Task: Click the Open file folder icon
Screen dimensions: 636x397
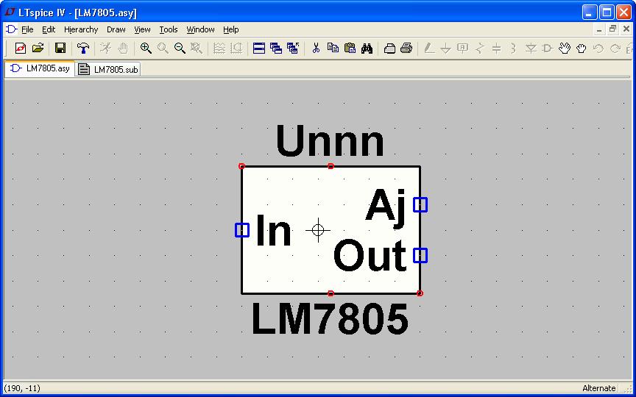Action: (x=38, y=49)
